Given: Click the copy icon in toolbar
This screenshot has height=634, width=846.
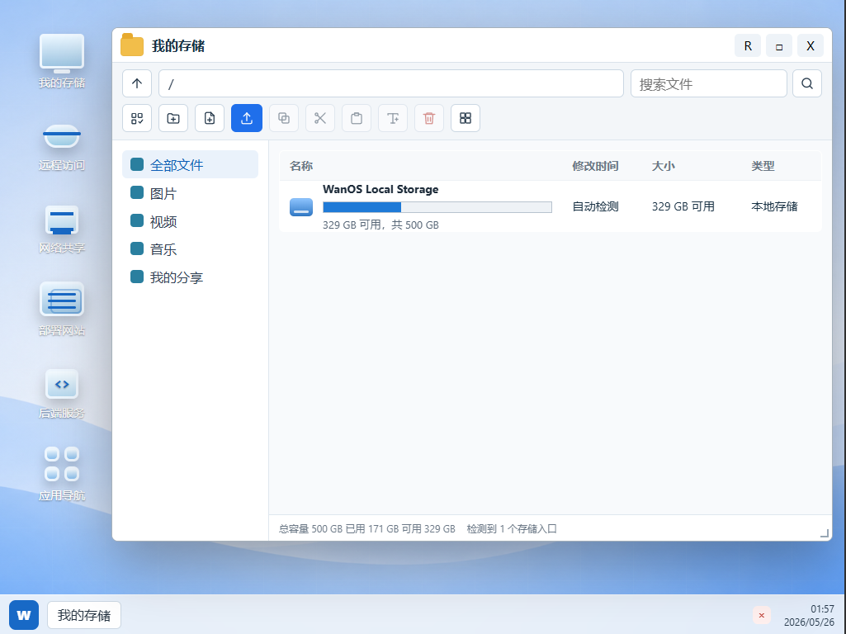Looking at the screenshot, I should coord(284,118).
